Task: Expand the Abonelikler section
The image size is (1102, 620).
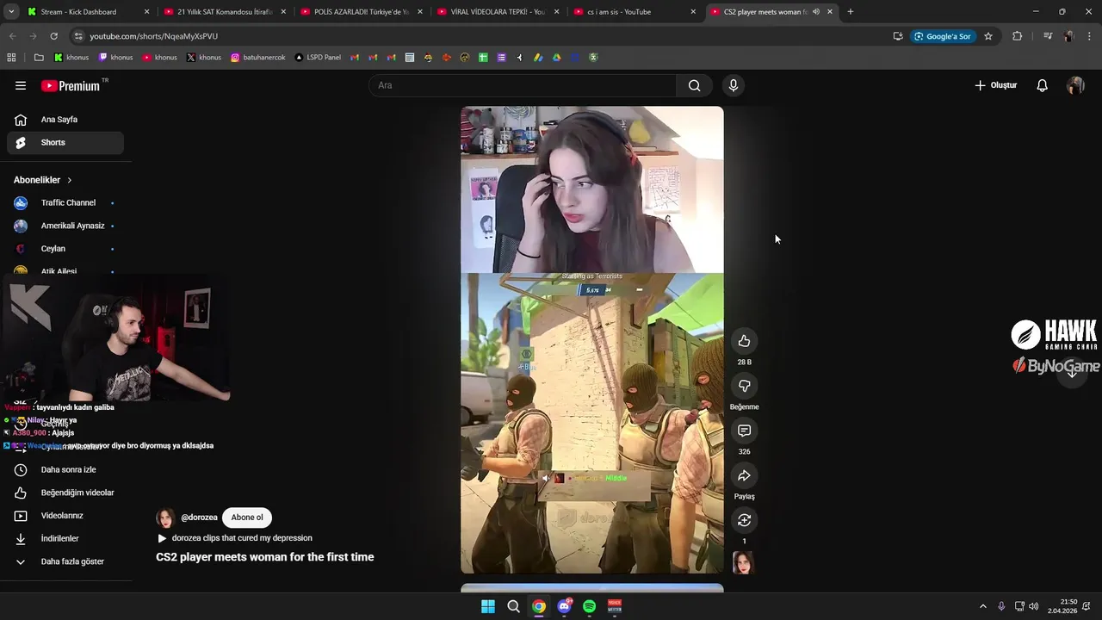Action: click(x=43, y=180)
